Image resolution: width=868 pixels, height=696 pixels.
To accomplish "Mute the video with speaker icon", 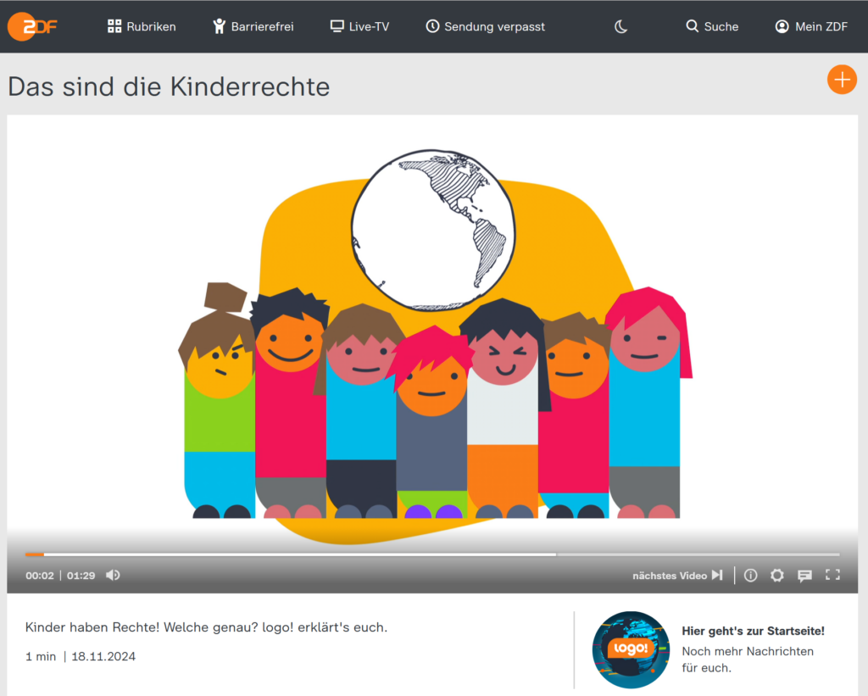I will [x=113, y=575].
